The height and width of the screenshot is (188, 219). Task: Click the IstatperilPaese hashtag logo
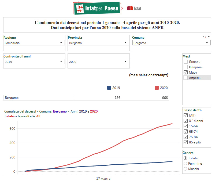[96, 8]
